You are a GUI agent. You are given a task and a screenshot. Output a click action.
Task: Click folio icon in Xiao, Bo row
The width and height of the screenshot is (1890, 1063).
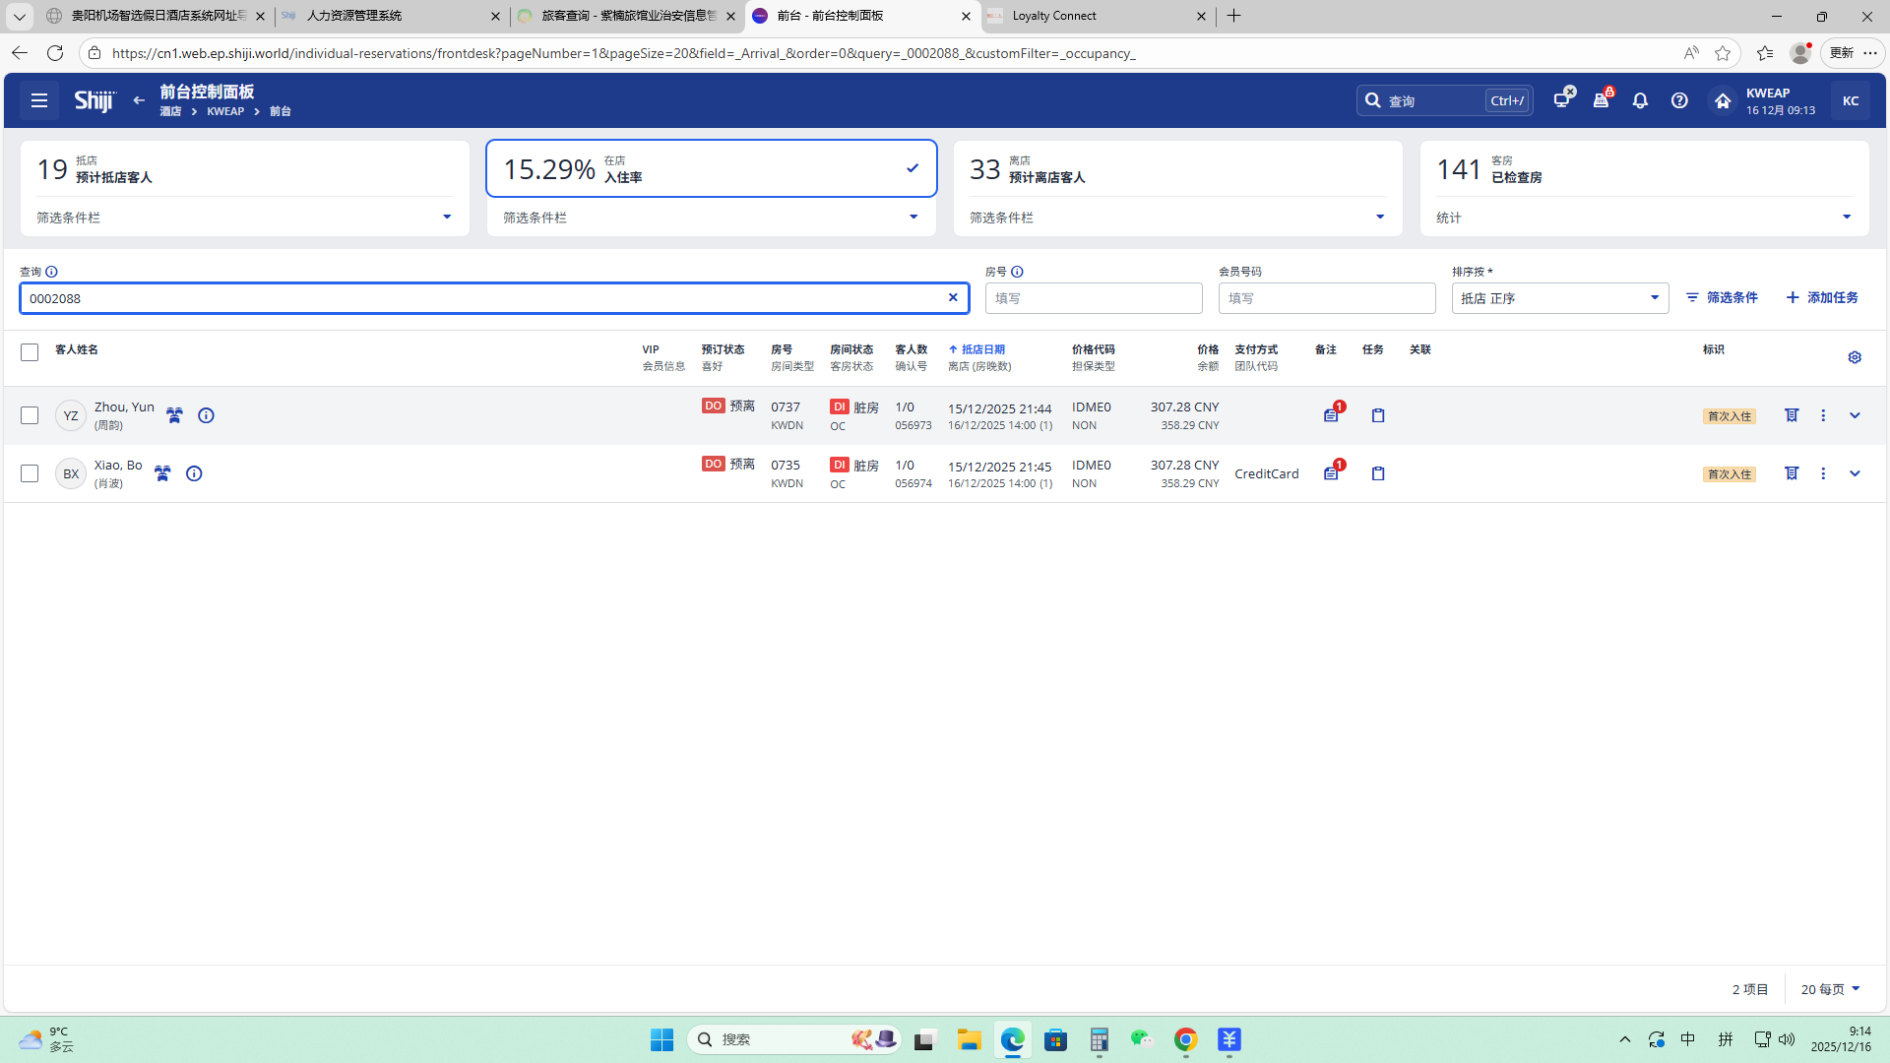1792,473
